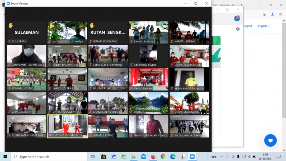
Task: Click the Support link
Action: click(247, 26)
